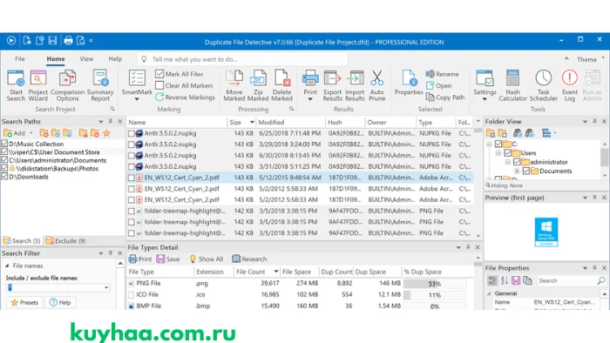Click Rename in Selected group
This screenshot has height=343, width=610.
pyautogui.click(x=443, y=74)
